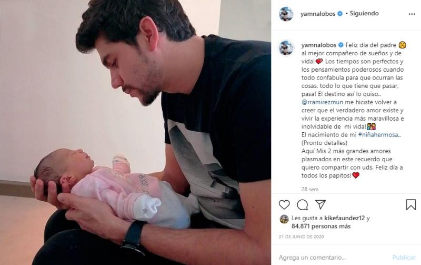Like the post with the heart icon

[284, 205]
